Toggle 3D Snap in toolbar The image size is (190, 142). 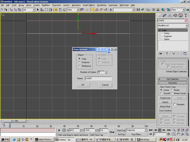[93, 10]
